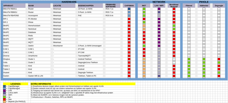Select the Adblocker column header
The height and width of the screenshot is (103, 228).
[x=204, y=6]
